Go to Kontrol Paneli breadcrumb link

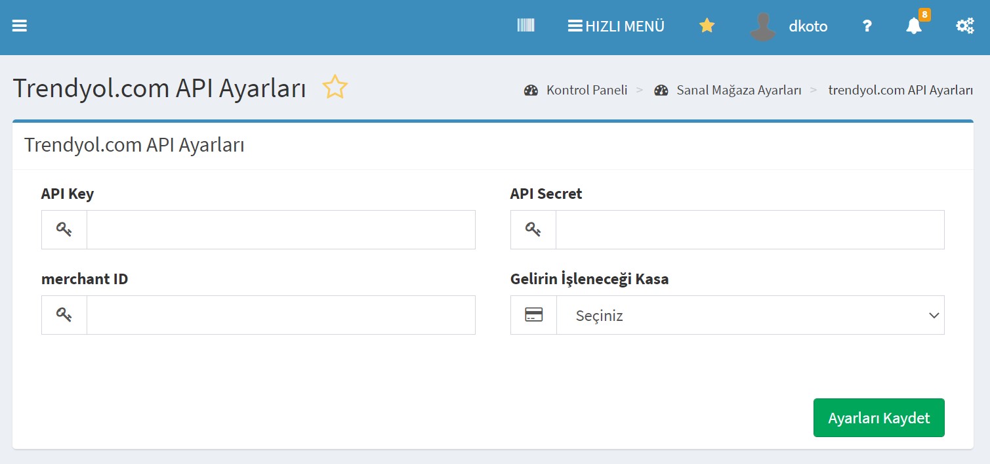click(587, 91)
